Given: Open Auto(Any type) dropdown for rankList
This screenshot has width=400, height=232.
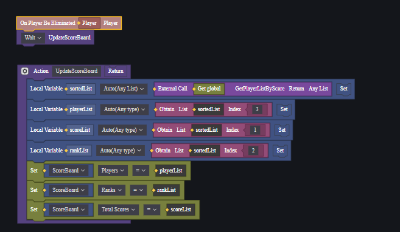Looking at the screenshot, I should point(121,151).
